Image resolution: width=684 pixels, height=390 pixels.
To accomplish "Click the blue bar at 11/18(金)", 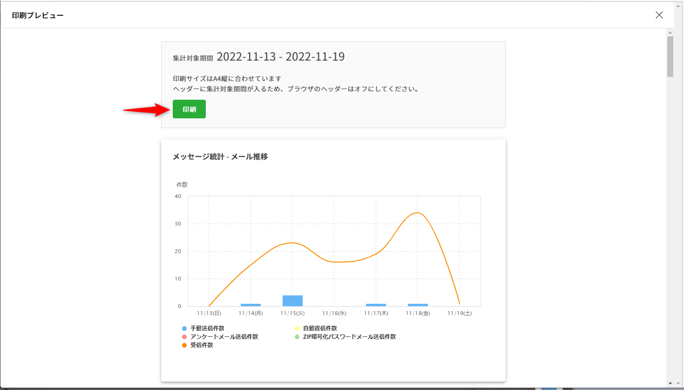I will point(418,305).
